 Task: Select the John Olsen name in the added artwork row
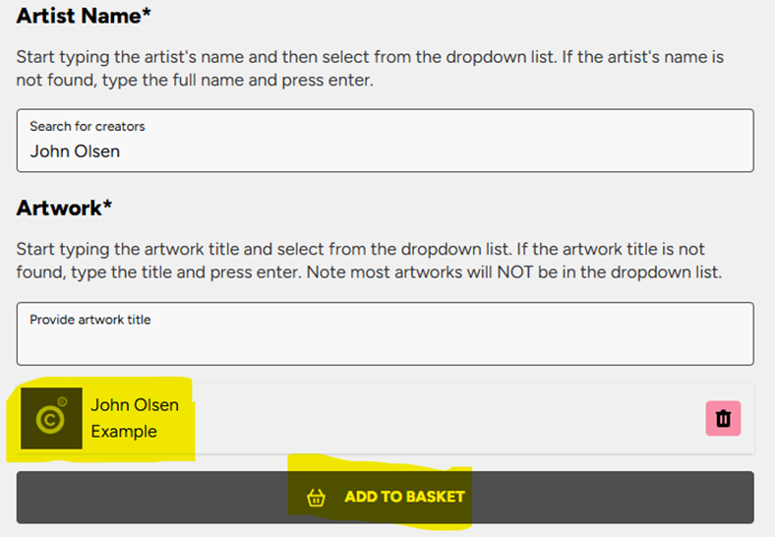tap(135, 405)
